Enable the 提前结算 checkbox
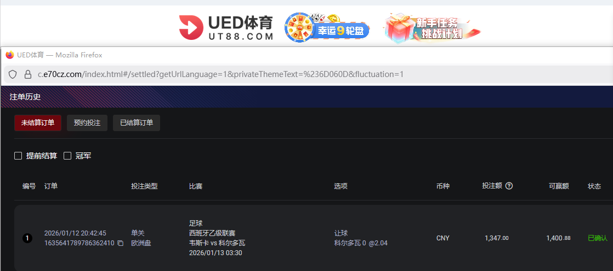Viewport: 613px width, 271px height. (x=18, y=156)
